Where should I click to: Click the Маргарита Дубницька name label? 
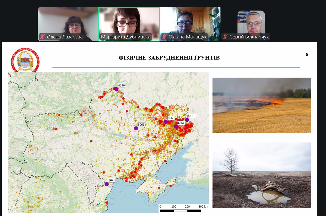point(126,37)
